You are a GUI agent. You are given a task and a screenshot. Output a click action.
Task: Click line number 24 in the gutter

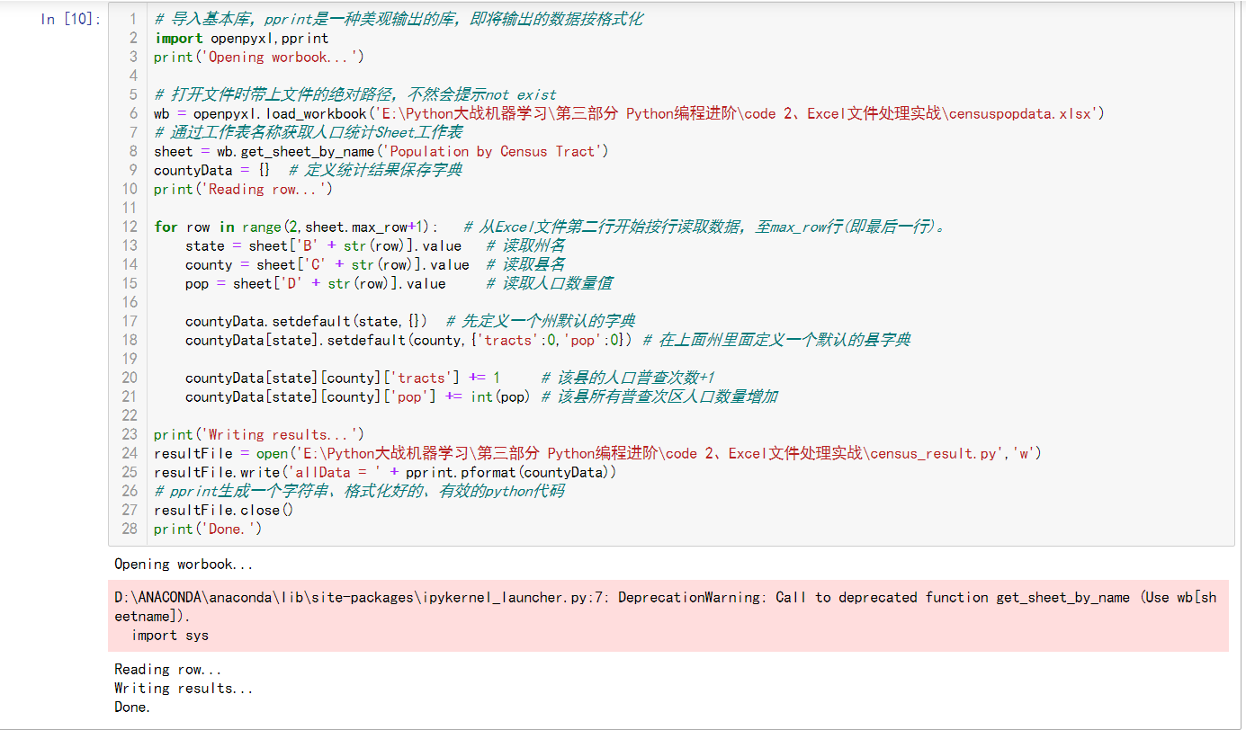130,453
